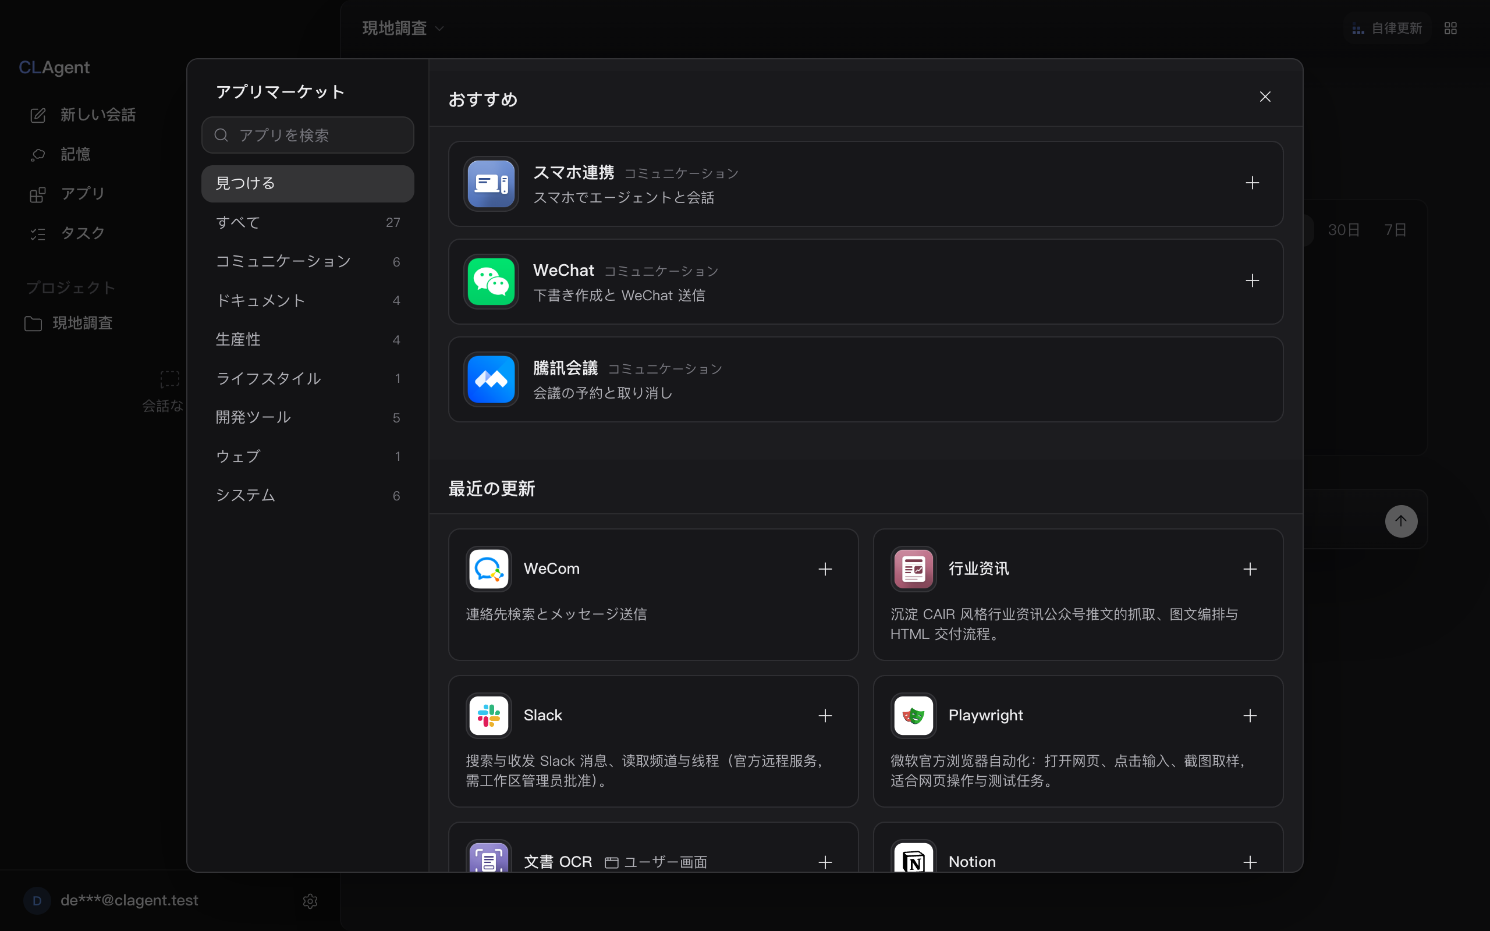The height and width of the screenshot is (931, 1490).
Task: Click the 文書 OCR card title
Action: [558, 861]
